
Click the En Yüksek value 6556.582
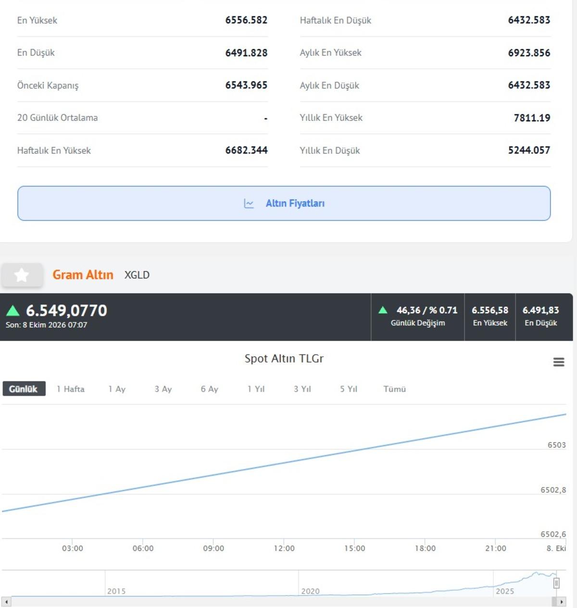246,20
